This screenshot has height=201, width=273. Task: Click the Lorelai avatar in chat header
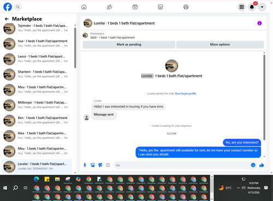tap(87, 23)
